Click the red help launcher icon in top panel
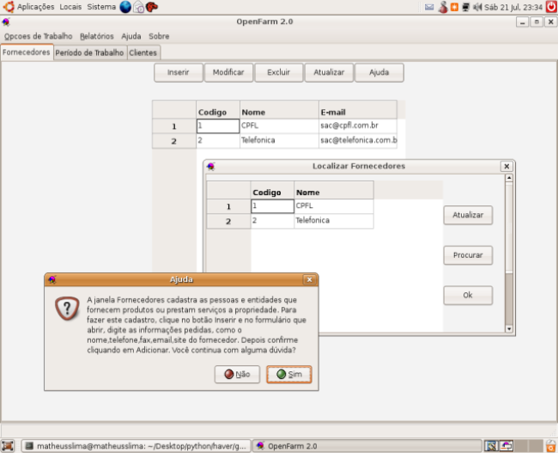 (152, 7)
